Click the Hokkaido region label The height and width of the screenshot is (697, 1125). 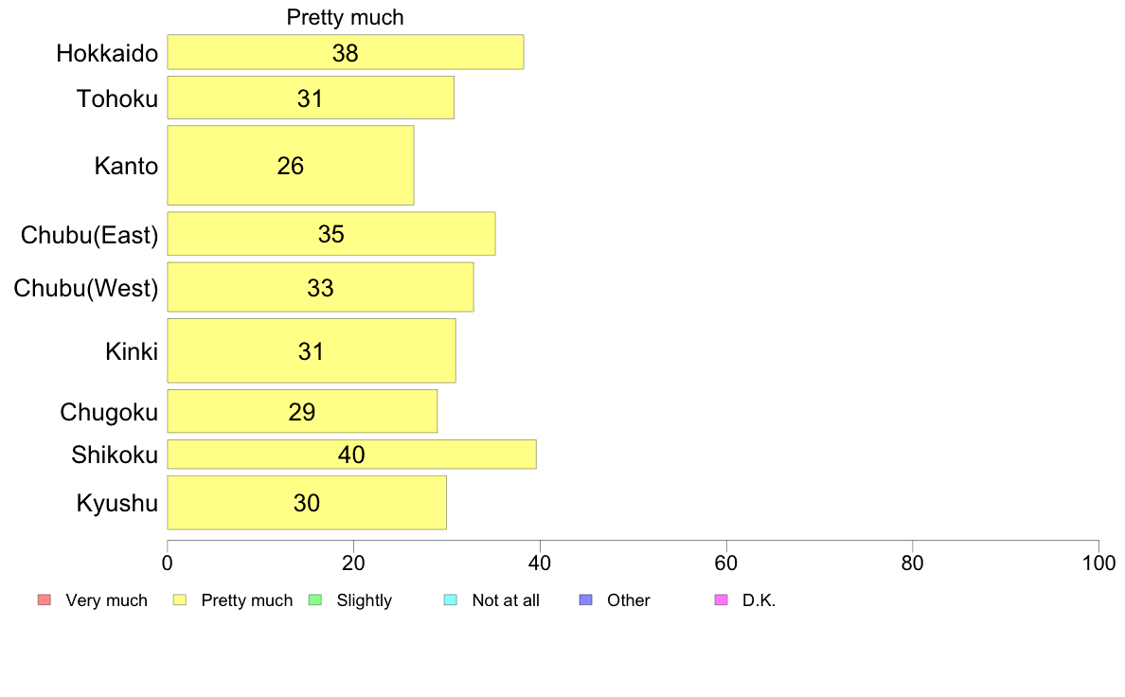[107, 53]
